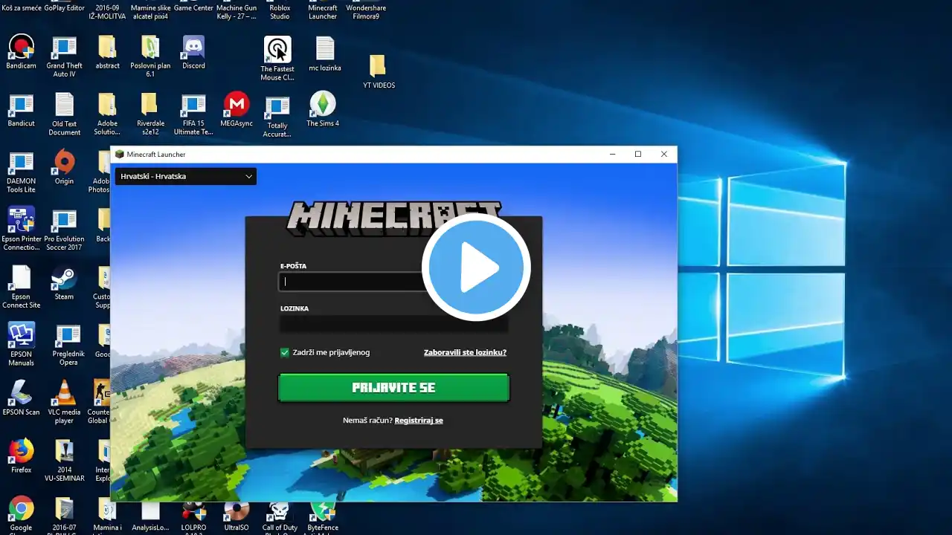The image size is (952, 535).
Task: Click the green PRIJAVITE SE button
Action: pos(393,388)
